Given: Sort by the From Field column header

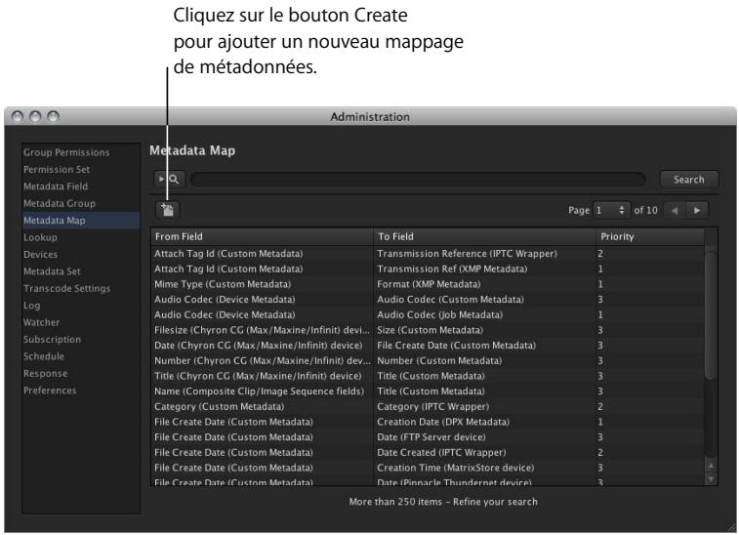Looking at the screenshot, I should pyautogui.click(x=262, y=236).
